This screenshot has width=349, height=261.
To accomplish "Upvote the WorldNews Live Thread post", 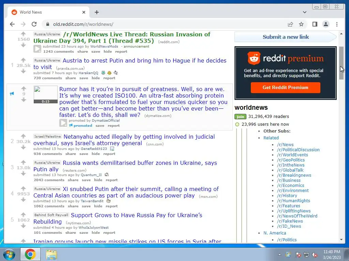I will [x=24, y=34].
